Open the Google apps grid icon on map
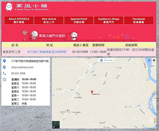159x131 pixels. (x=149, y=60)
